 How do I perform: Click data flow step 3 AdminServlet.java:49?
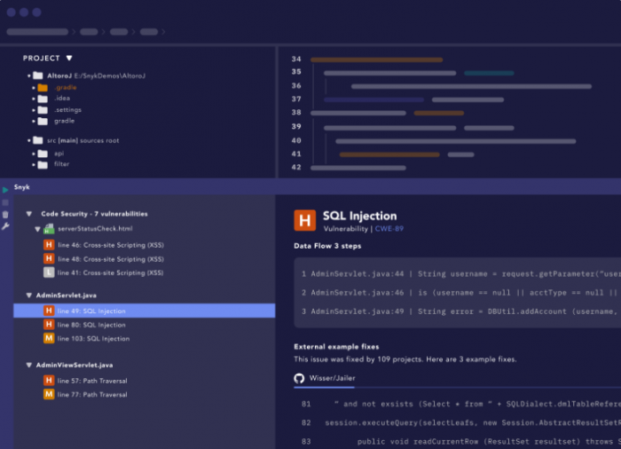click(461, 311)
